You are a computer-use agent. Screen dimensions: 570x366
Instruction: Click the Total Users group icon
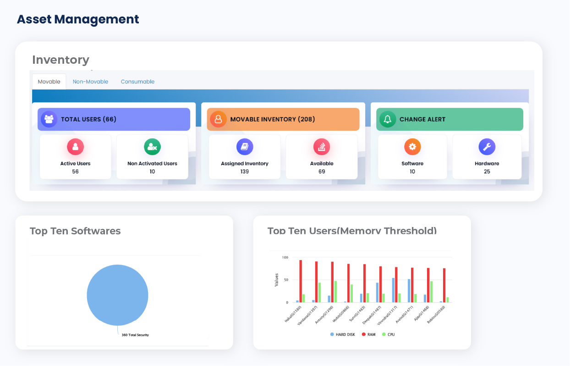tap(49, 119)
